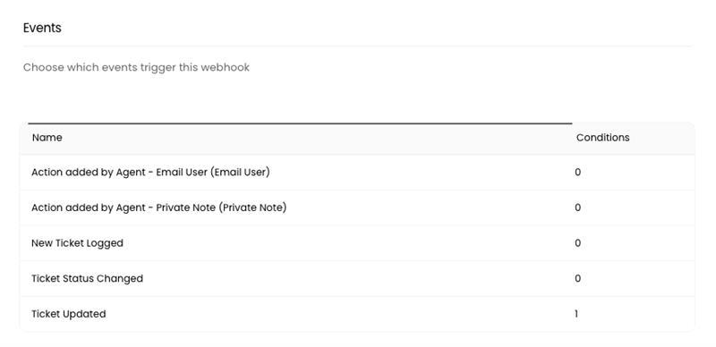The width and height of the screenshot is (716, 347).
Task: Click conditions count for Ticket Updated
Action: 576,314
